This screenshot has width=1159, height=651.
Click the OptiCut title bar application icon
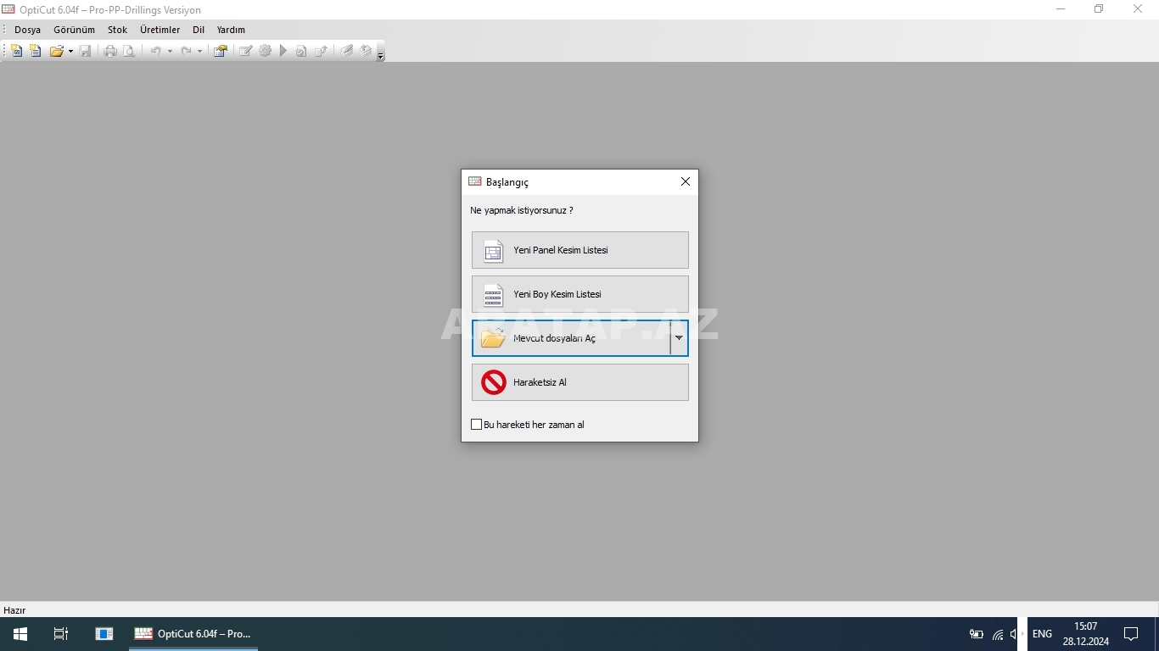click(8, 9)
